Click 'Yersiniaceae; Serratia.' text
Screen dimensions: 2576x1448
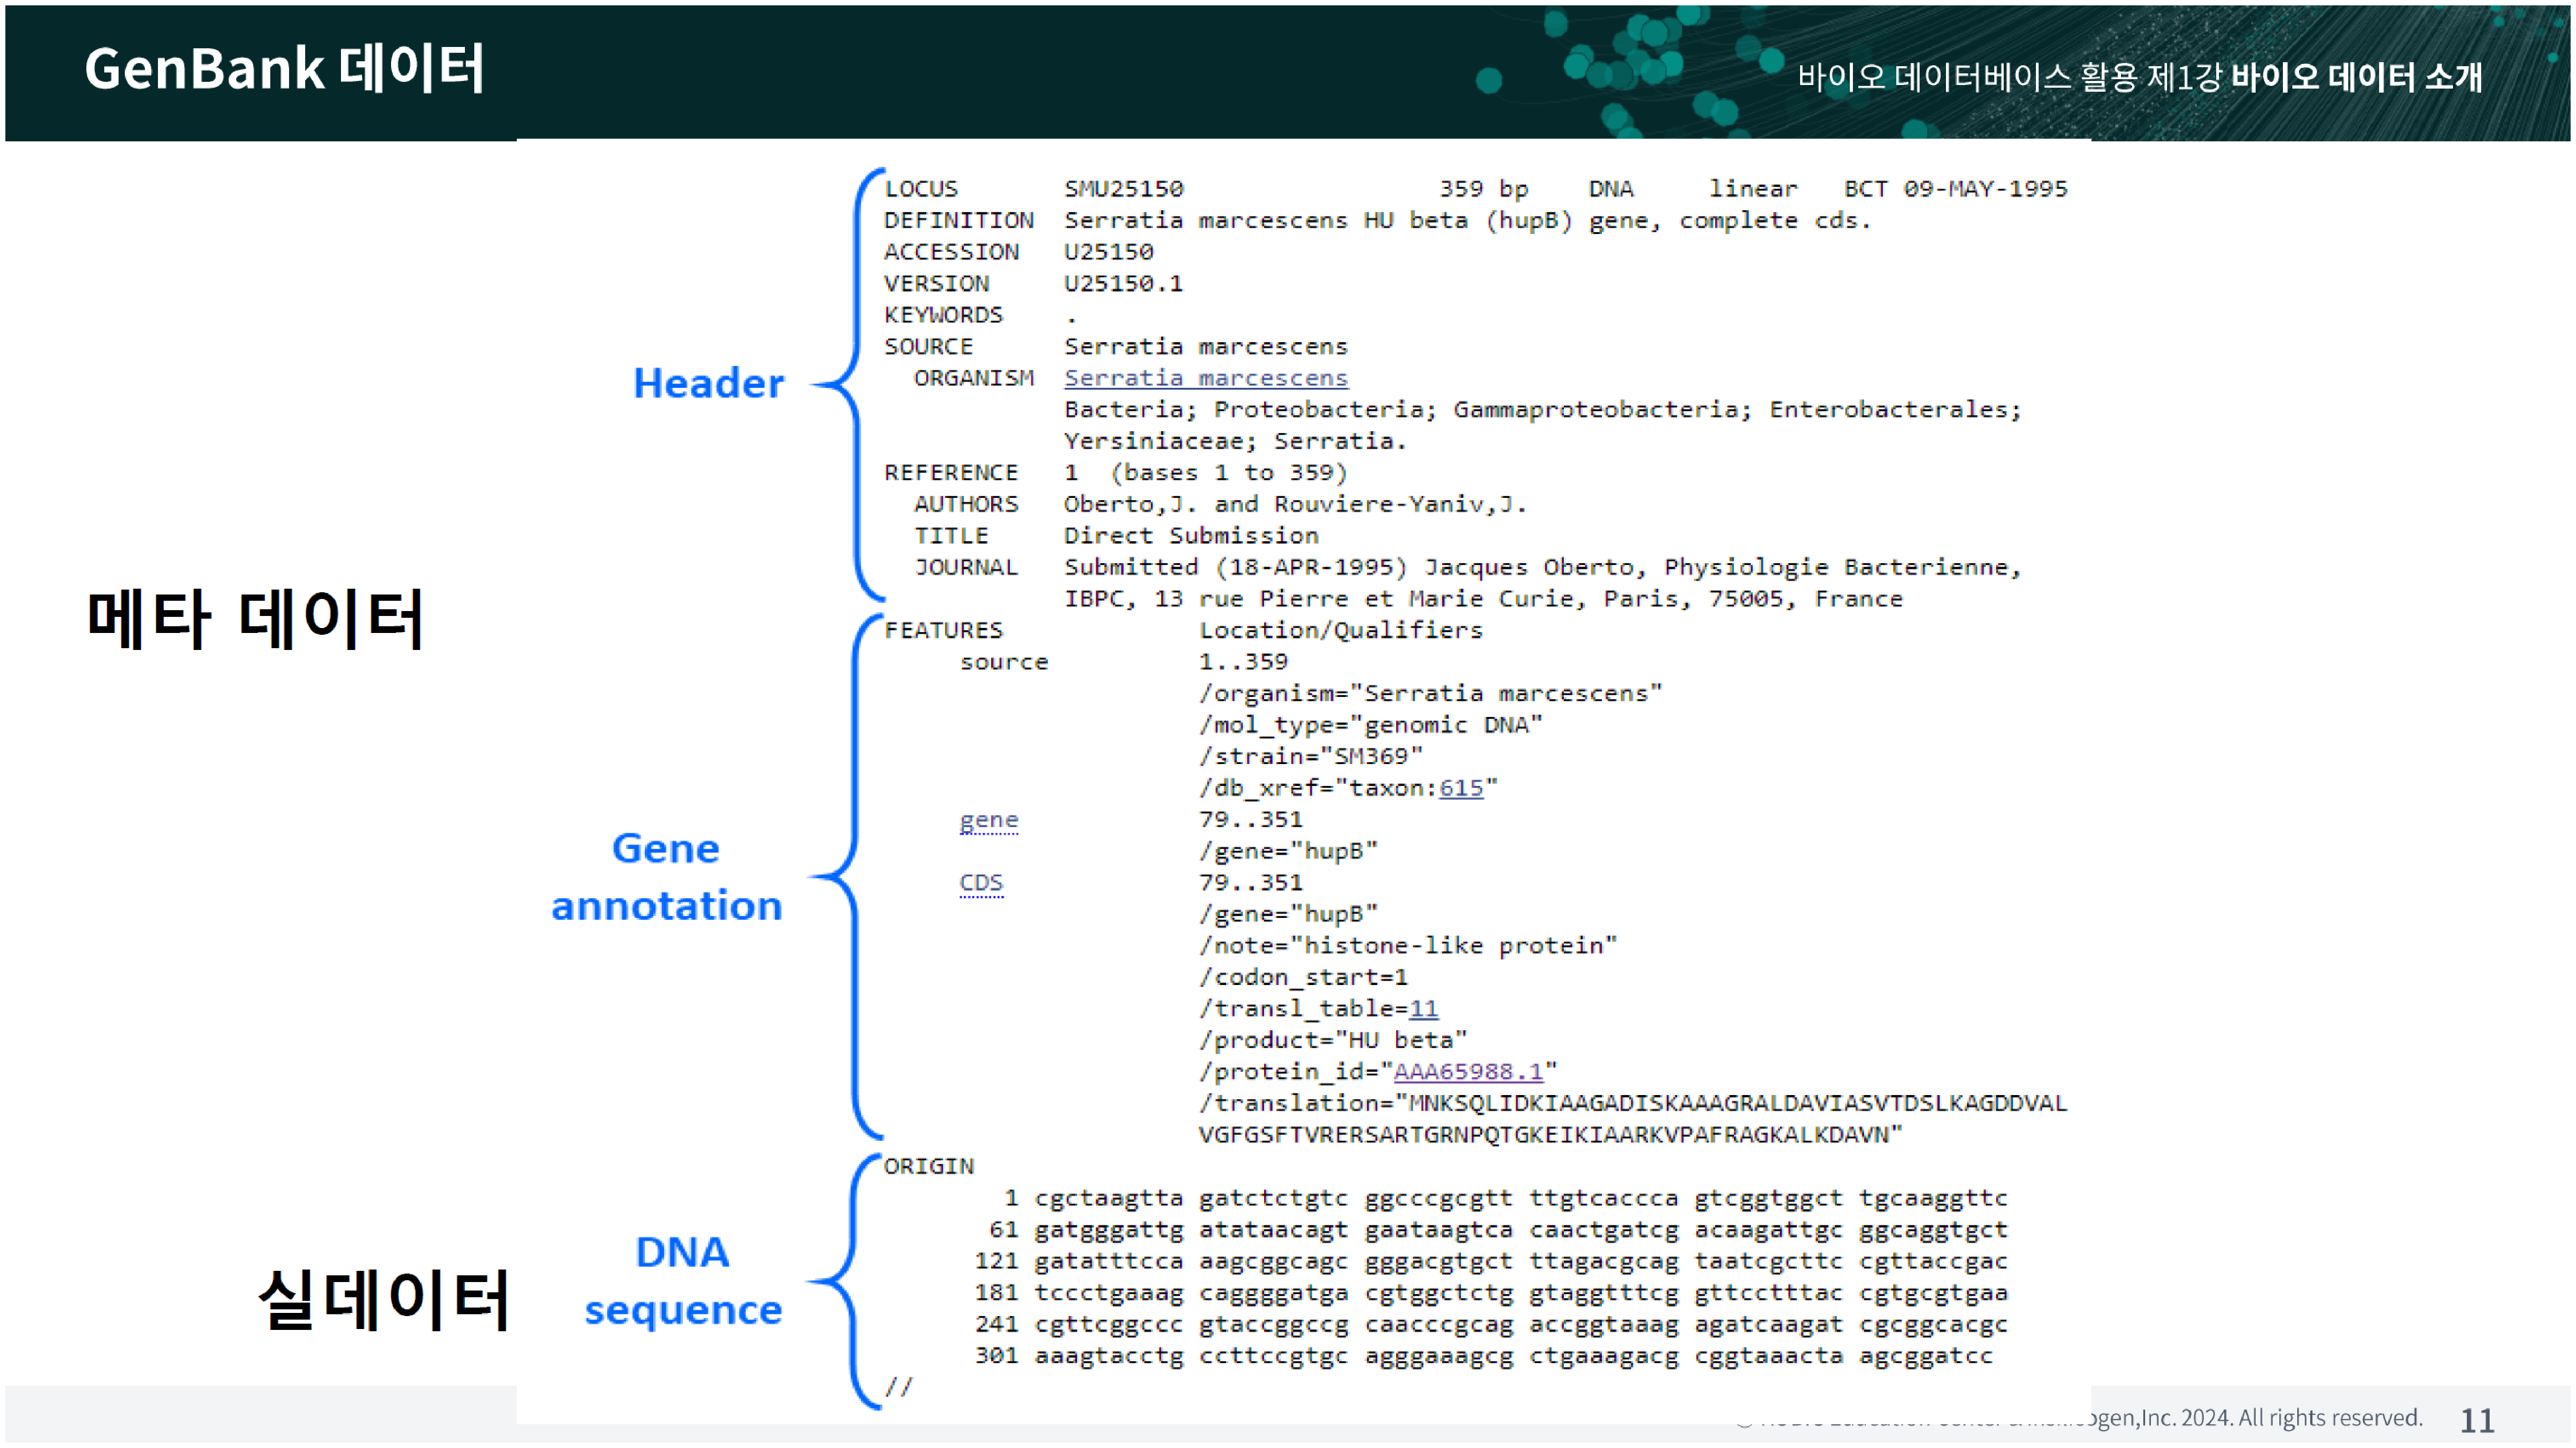click(x=1235, y=441)
